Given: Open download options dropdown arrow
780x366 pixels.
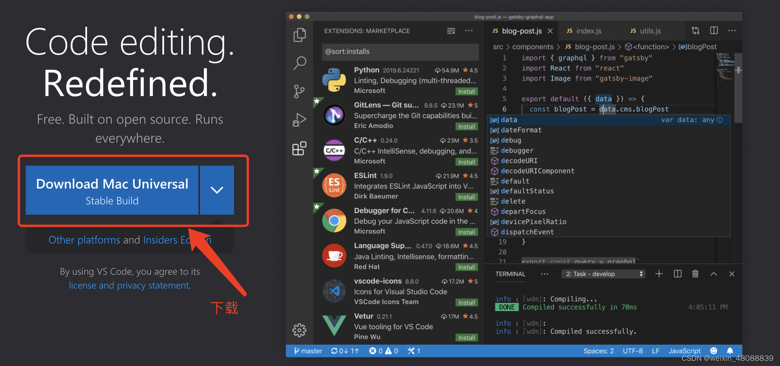Looking at the screenshot, I should pos(217,190).
